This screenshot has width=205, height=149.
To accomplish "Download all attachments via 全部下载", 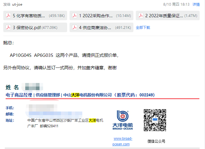I will click(143, 28).
